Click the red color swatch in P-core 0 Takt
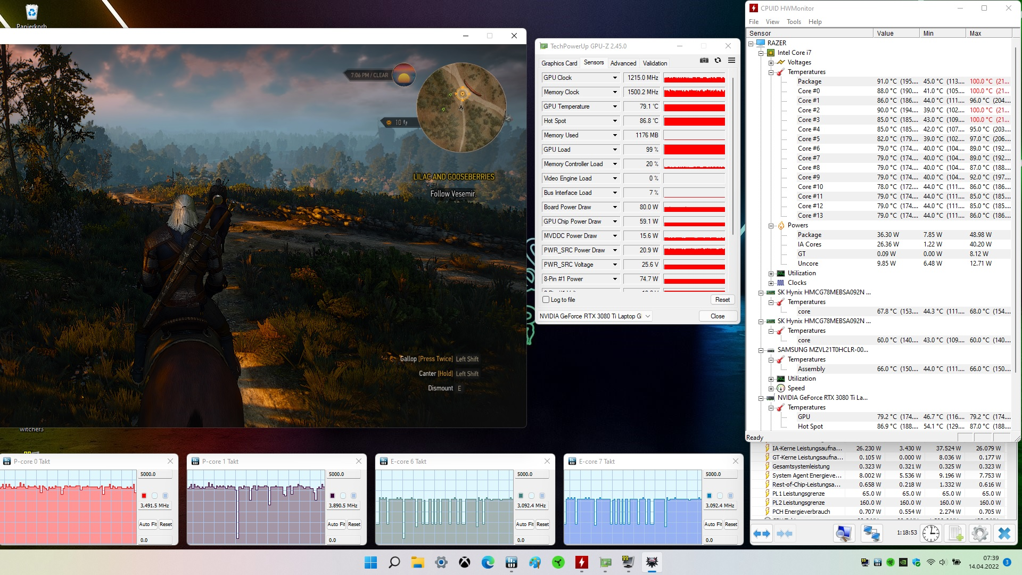Screen dimensions: 1022x575 pos(144,496)
